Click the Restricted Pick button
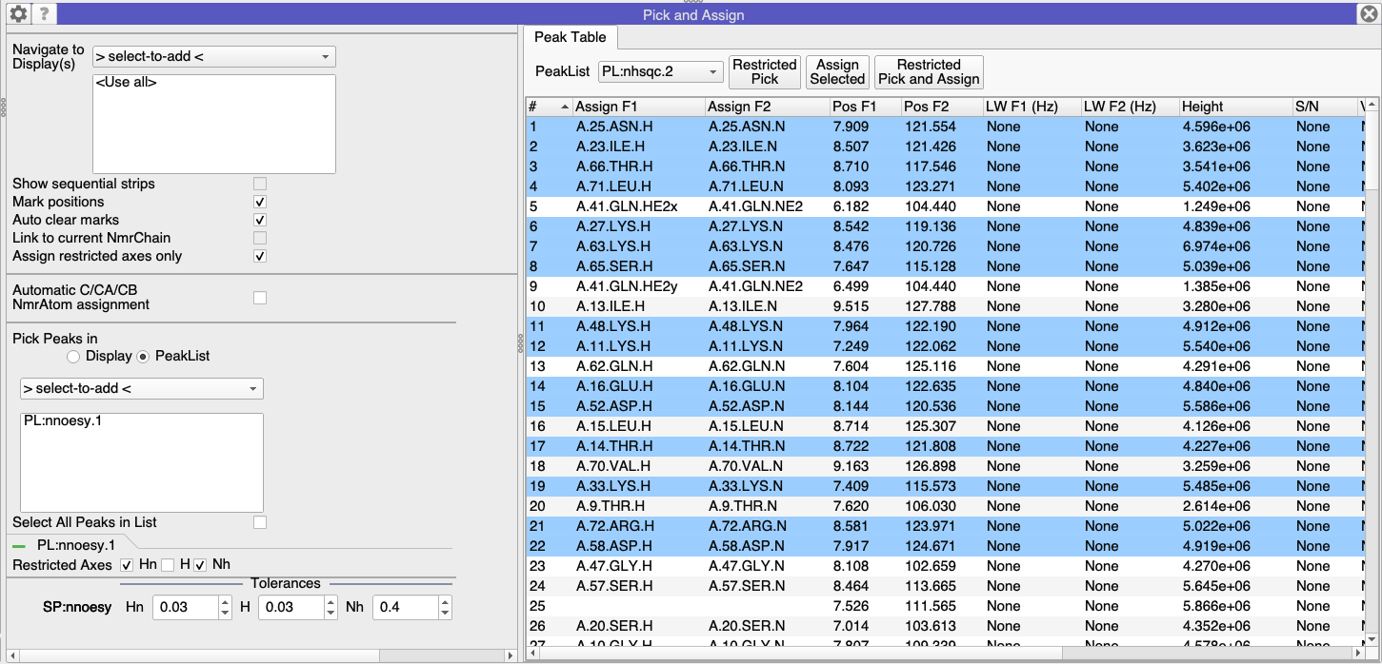This screenshot has width=1382, height=664. pos(764,72)
